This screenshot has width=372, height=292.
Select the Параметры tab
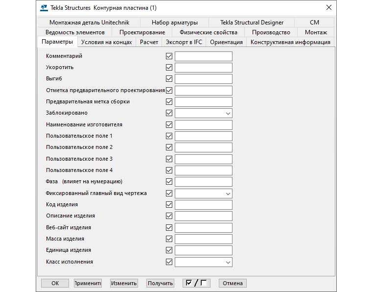(x=57, y=42)
